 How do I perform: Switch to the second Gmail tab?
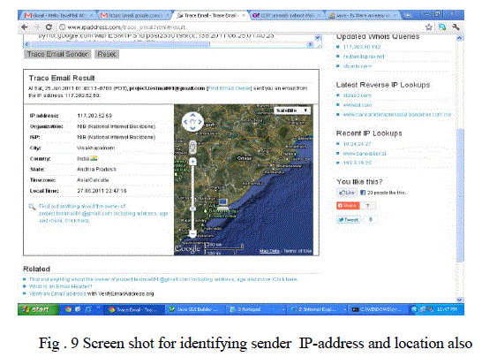click(x=134, y=15)
